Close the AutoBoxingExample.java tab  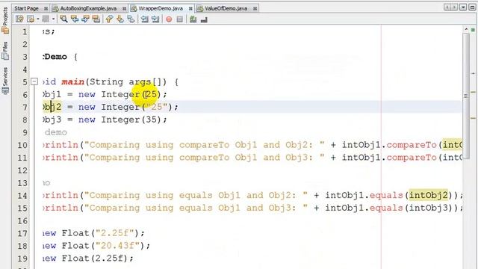tap(125, 8)
